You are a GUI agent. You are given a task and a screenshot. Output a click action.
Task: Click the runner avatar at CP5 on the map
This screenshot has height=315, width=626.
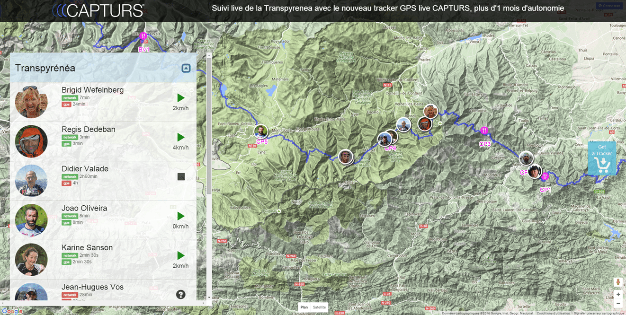pyautogui.click(x=260, y=131)
